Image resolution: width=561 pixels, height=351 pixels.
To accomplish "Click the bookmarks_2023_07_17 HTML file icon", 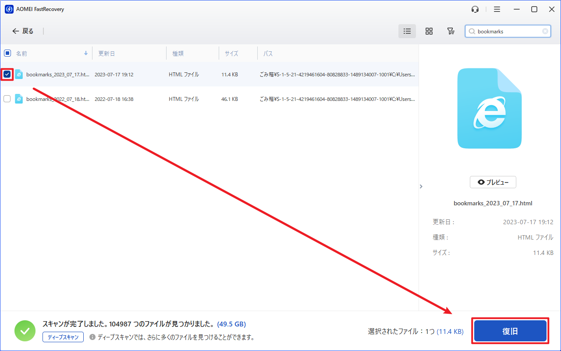I will point(19,74).
